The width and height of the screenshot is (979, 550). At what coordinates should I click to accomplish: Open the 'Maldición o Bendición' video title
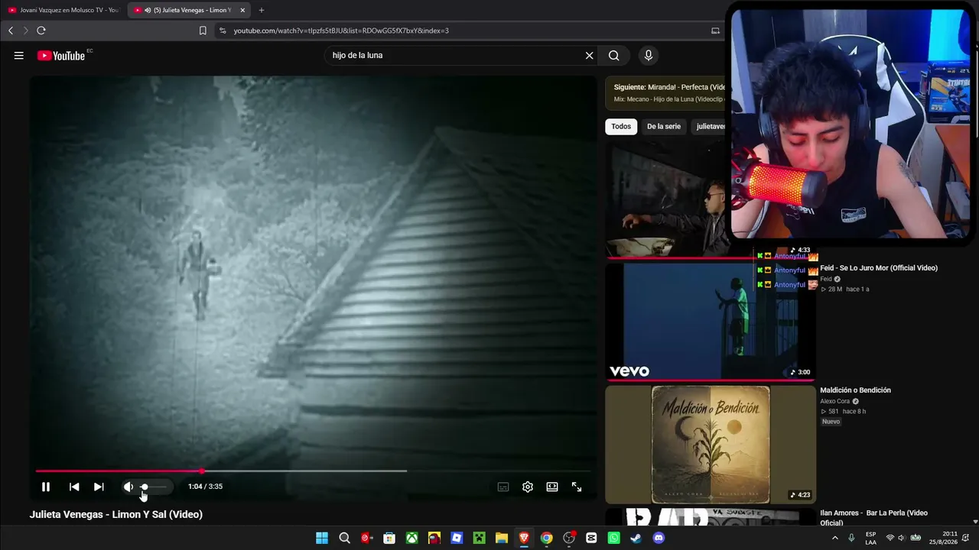tap(855, 390)
